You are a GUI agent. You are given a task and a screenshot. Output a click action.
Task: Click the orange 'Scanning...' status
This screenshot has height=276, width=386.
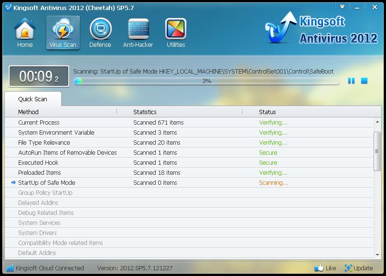pyautogui.click(x=273, y=183)
